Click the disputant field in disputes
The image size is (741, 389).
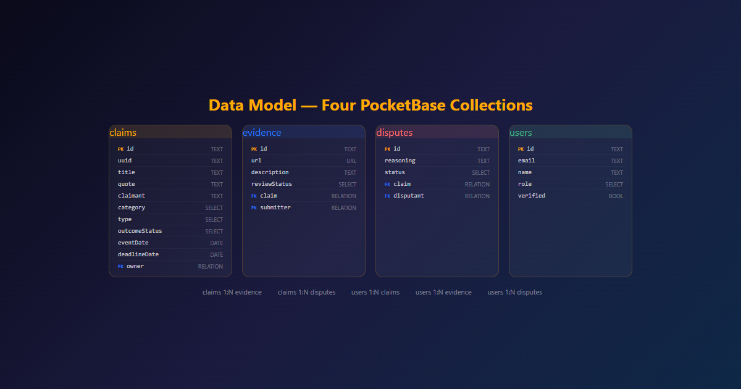tap(437, 196)
